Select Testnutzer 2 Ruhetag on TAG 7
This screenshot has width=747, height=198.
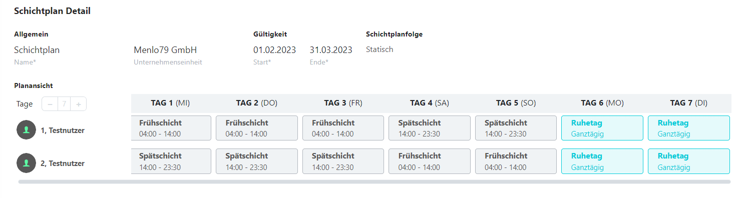pos(689,161)
